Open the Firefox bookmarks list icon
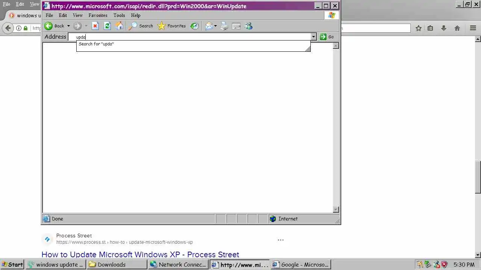481x270 pixels. 431,28
